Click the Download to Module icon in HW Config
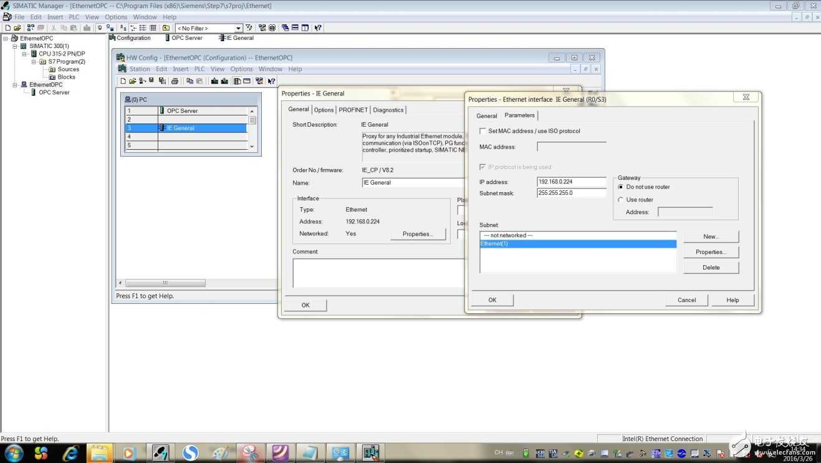Screen dimensions: 821x463 [x=214, y=81]
